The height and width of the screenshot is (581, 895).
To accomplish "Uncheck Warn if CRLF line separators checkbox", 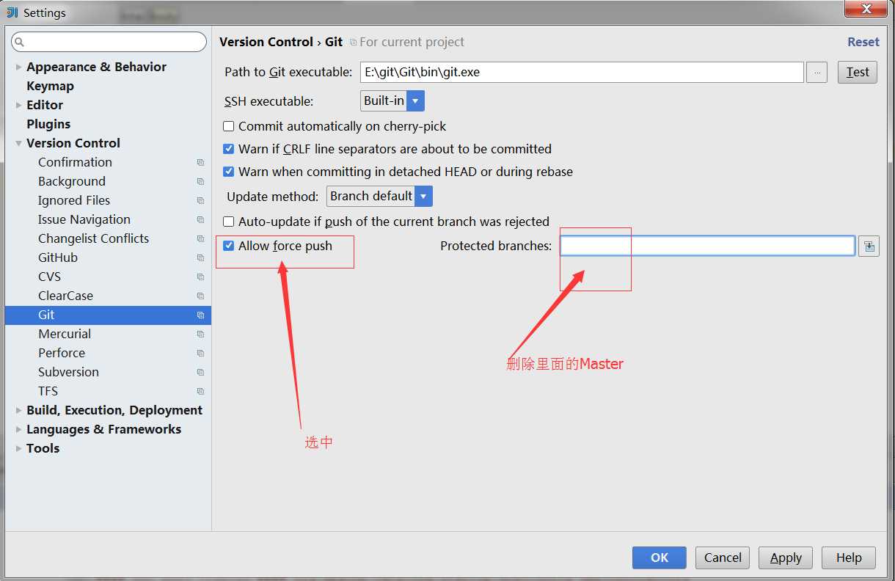I will coord(229,149).
